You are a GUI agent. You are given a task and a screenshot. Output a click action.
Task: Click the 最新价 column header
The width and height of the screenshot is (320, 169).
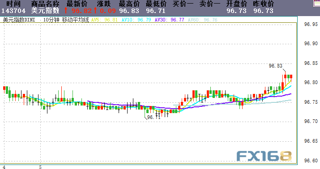click(77, 4)
